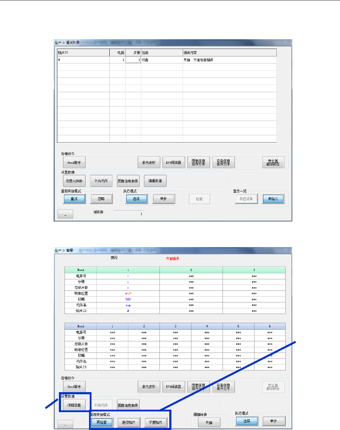Select the 电路 column header
This screenshot has width=340, height=430.
pyautogui.click(x=117, y=53)
